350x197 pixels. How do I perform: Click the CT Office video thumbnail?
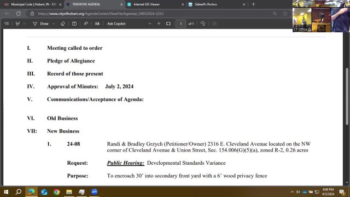[302, 20]
